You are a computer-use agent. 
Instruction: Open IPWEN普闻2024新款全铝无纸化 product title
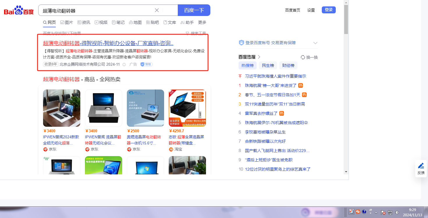click(61, 140)
